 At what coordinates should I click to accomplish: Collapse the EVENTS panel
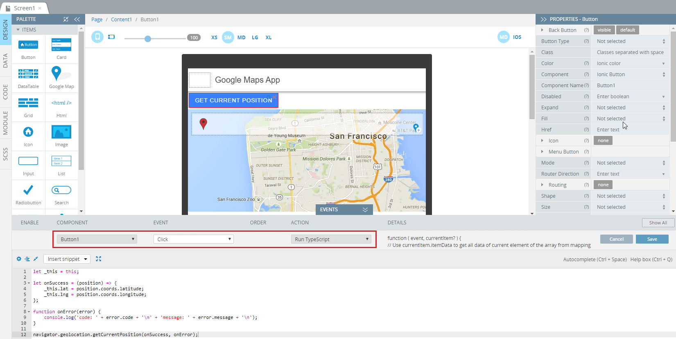pos(365,210)
